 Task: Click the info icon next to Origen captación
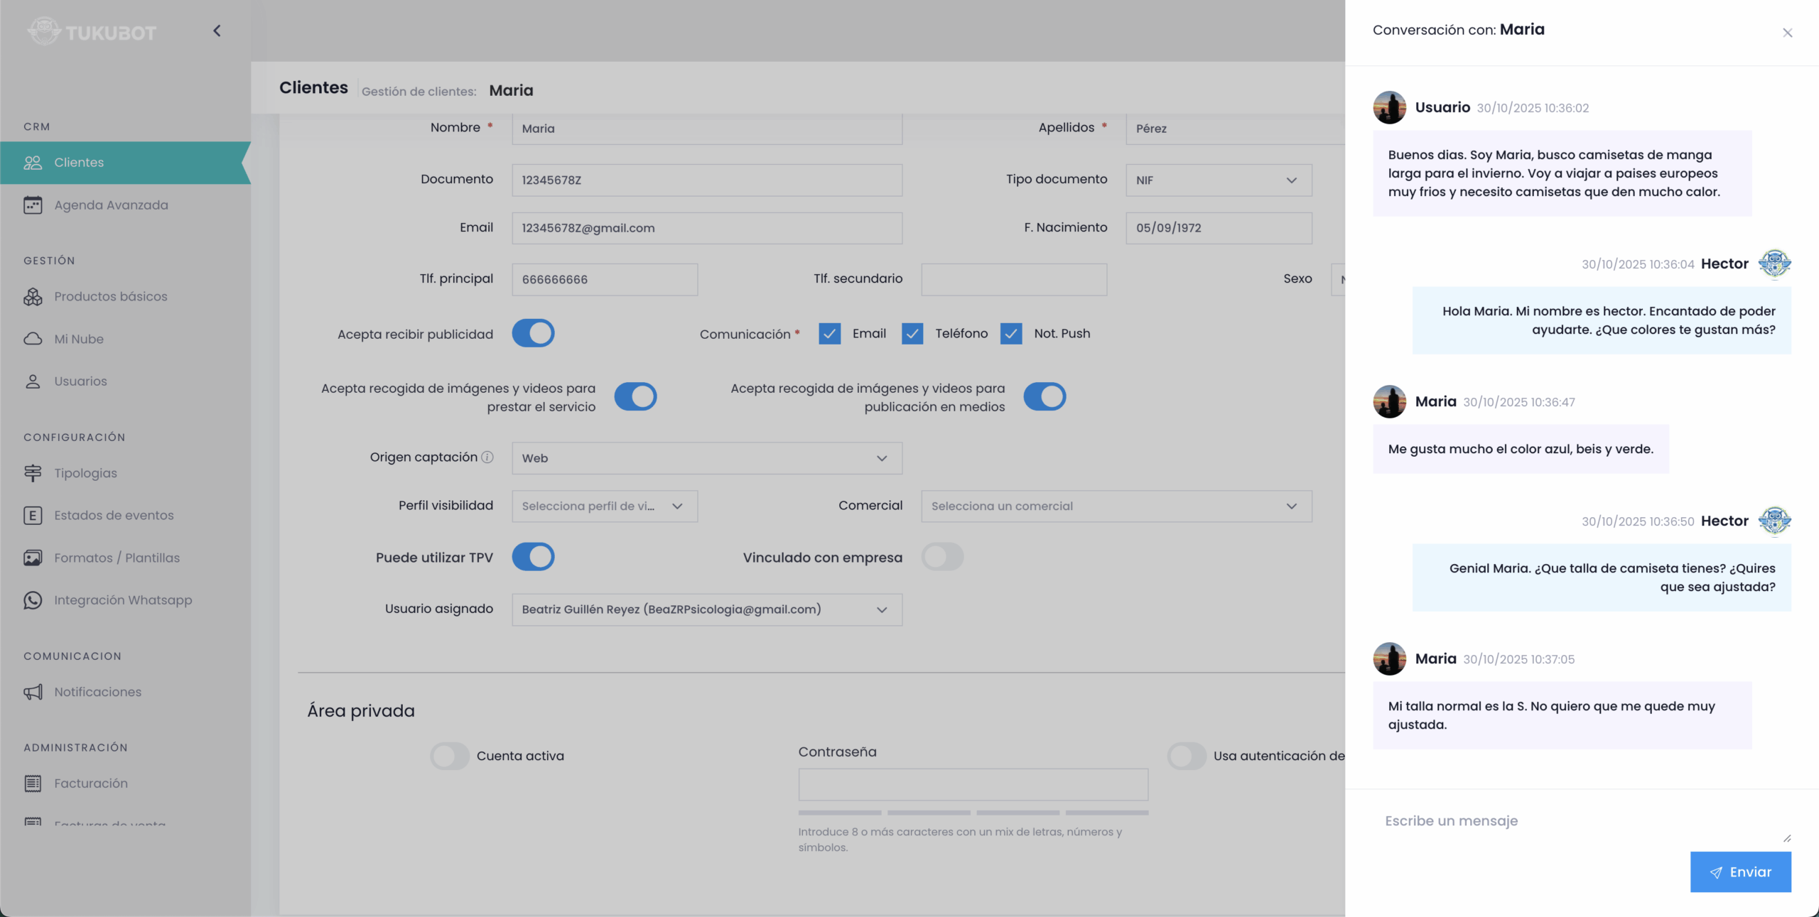[487, 457]
